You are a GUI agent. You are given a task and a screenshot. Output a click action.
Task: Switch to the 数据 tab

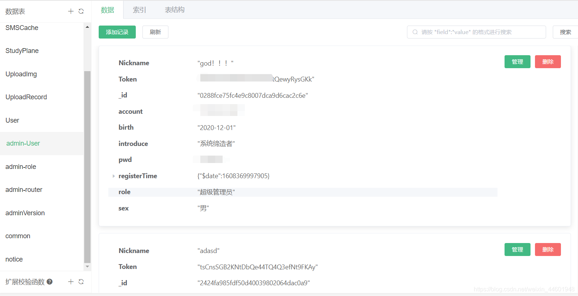108,10
